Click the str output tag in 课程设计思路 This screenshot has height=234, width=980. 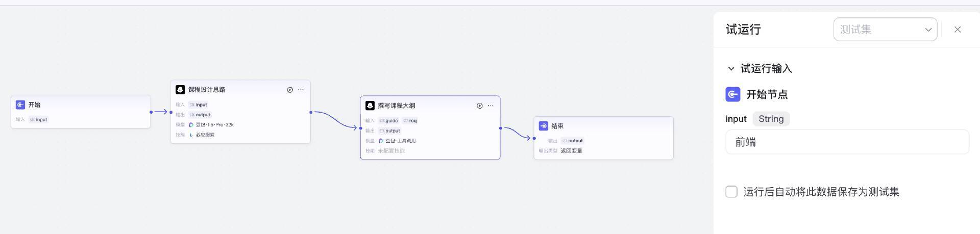click(200, 115)
